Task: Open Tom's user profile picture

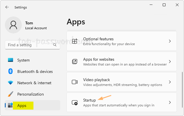Action: tap(13, 25)
